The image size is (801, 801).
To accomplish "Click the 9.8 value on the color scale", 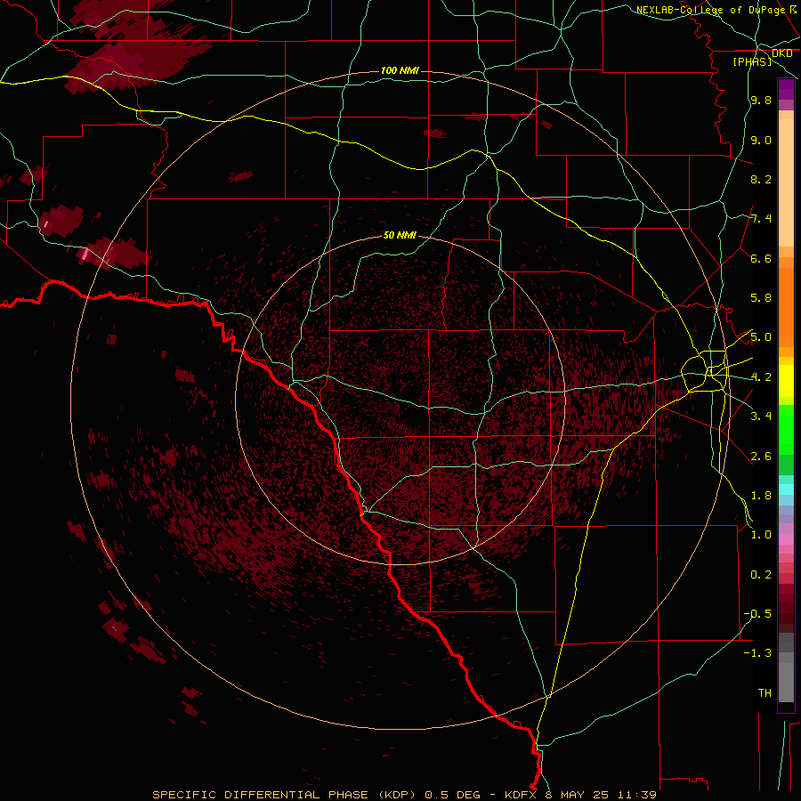I will tap(761, 100).
